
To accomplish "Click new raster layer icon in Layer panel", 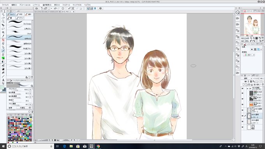I will point(244,84).
